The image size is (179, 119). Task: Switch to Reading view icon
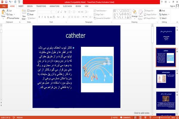point(145,118)
